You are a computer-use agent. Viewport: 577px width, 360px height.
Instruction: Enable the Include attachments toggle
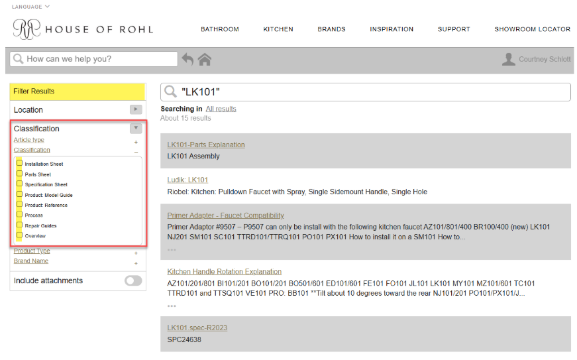(x=133, y=280)
